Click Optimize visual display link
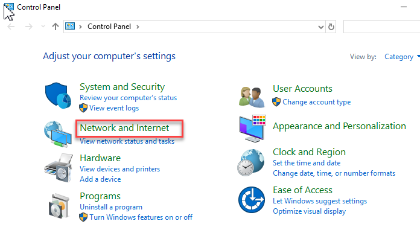This screenshot has height=230, width=420. click(310, 211)
